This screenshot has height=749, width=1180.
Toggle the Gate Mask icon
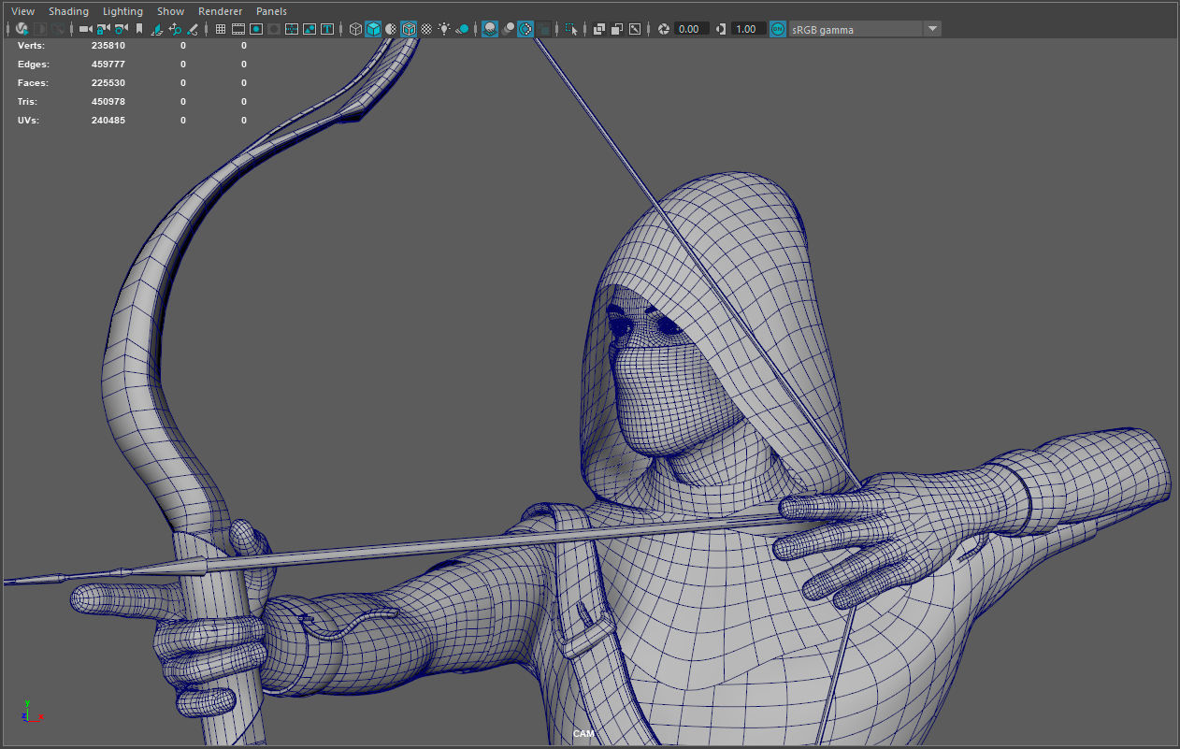[x=273, y=29]
